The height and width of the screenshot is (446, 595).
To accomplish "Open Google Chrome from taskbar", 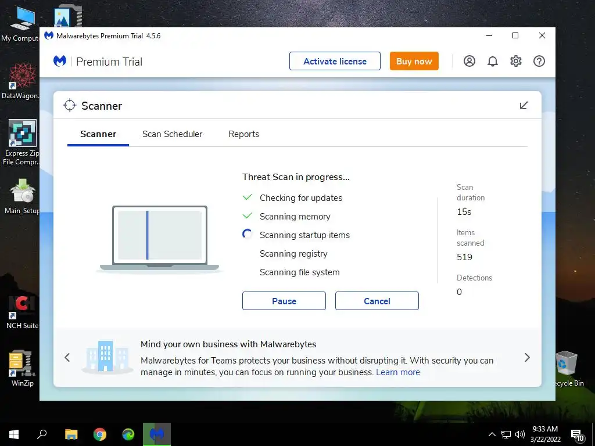I will tap(100, 434).
